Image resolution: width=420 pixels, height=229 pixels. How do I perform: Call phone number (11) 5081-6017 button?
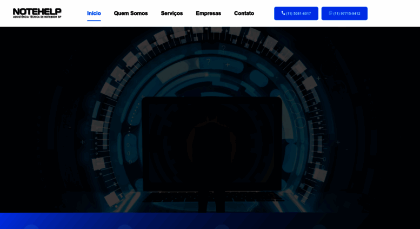point(296,14)
